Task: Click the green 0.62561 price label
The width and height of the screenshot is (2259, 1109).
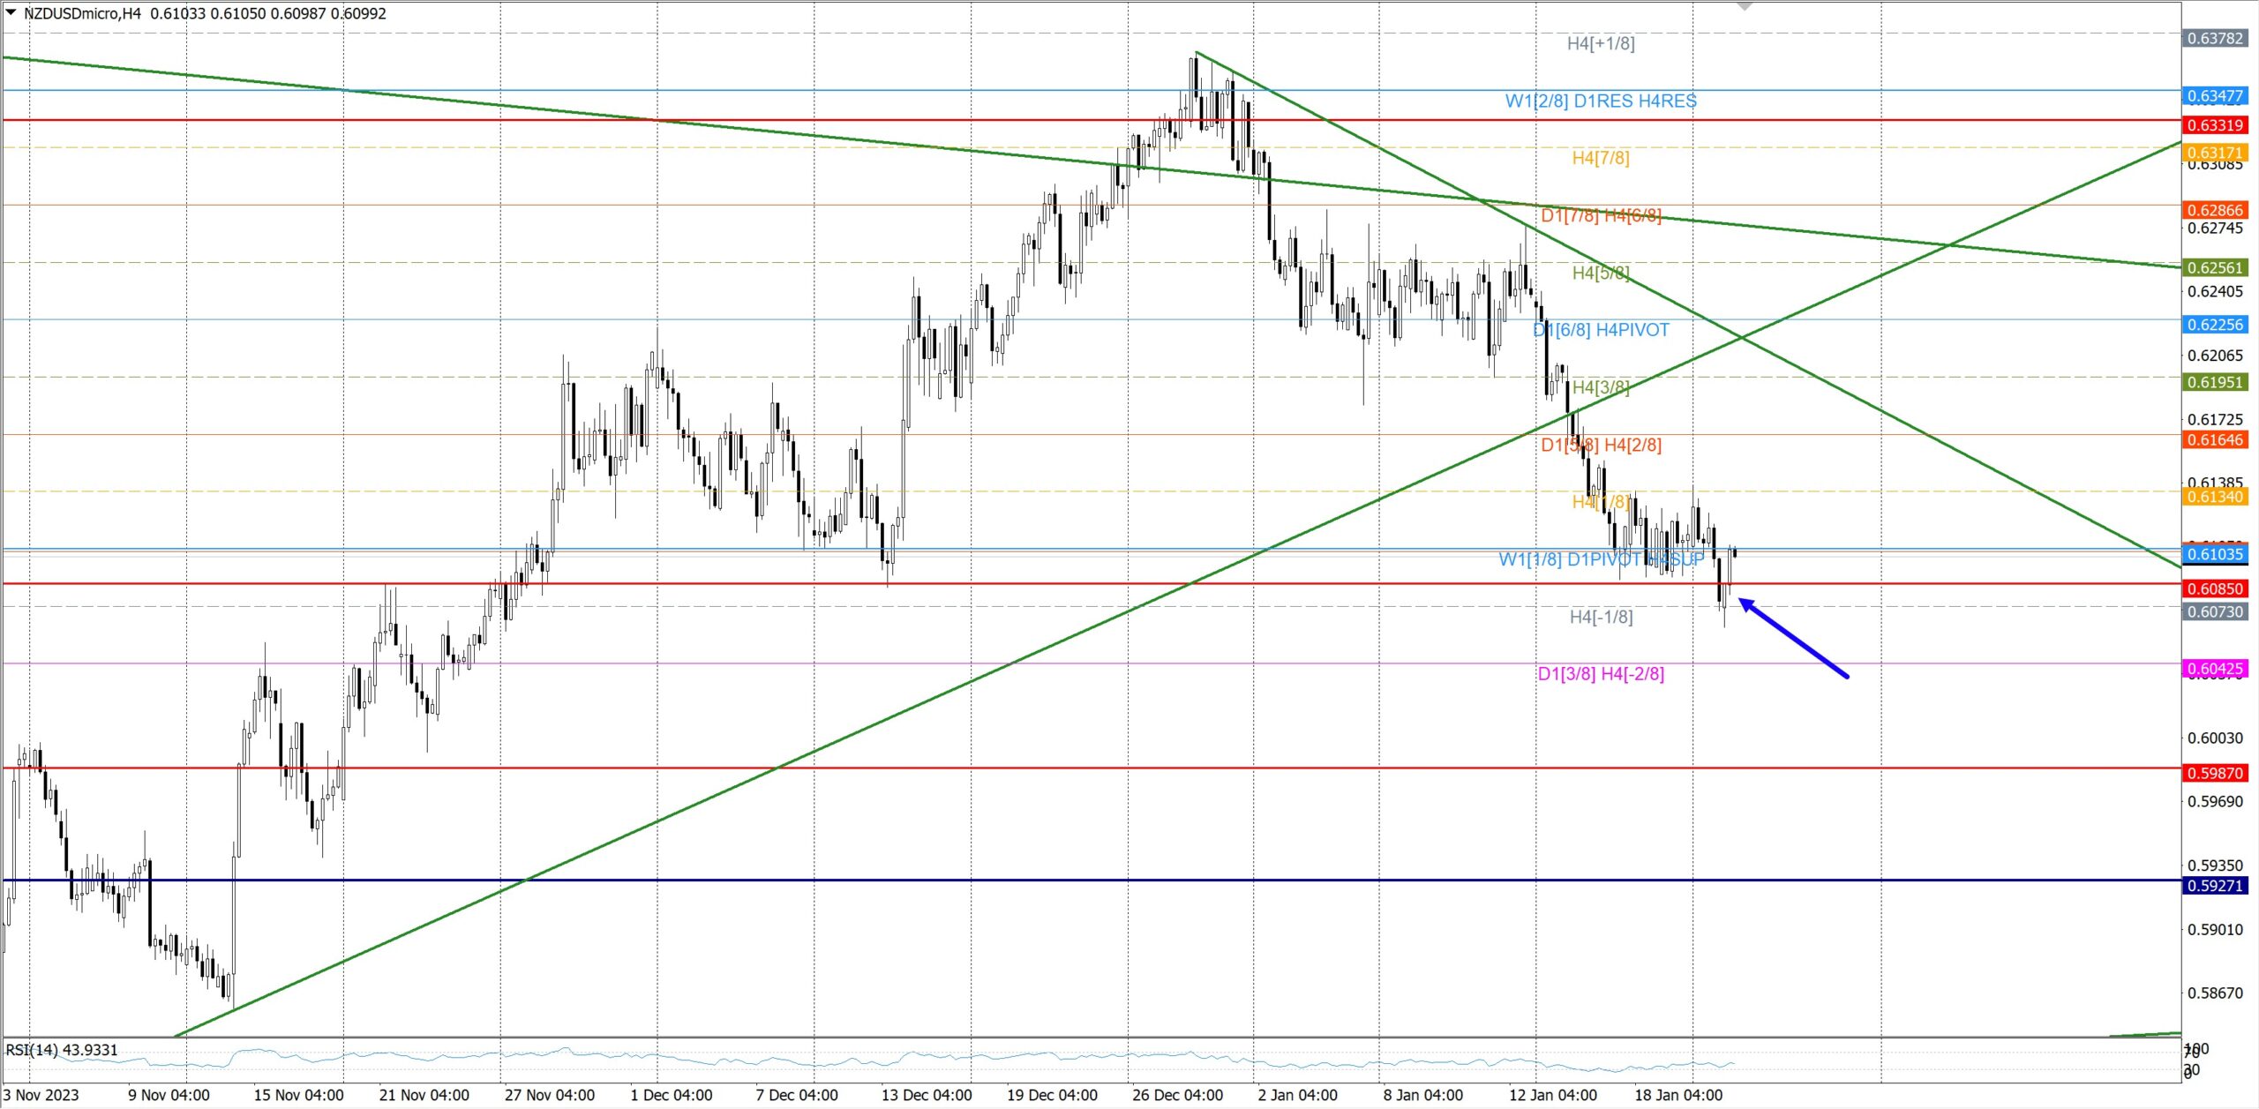Action: [x=2214, y=267]
